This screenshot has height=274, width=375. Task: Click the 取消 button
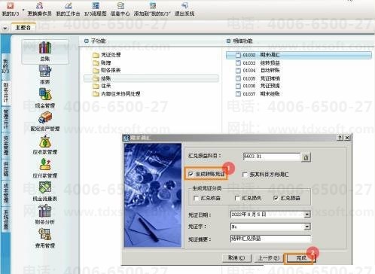[x=236, y=258]
